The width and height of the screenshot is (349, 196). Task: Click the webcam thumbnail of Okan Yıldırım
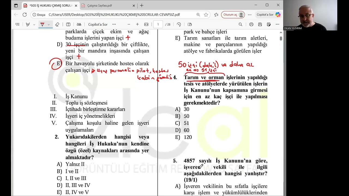tap(310, 15)
